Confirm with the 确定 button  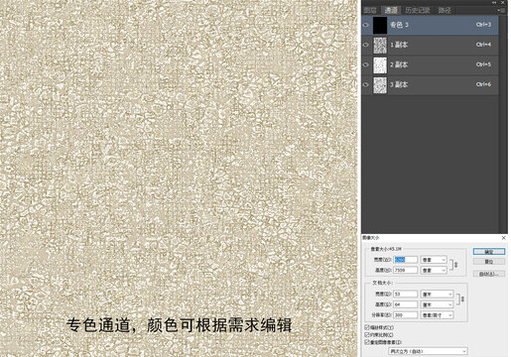point(489,252)
